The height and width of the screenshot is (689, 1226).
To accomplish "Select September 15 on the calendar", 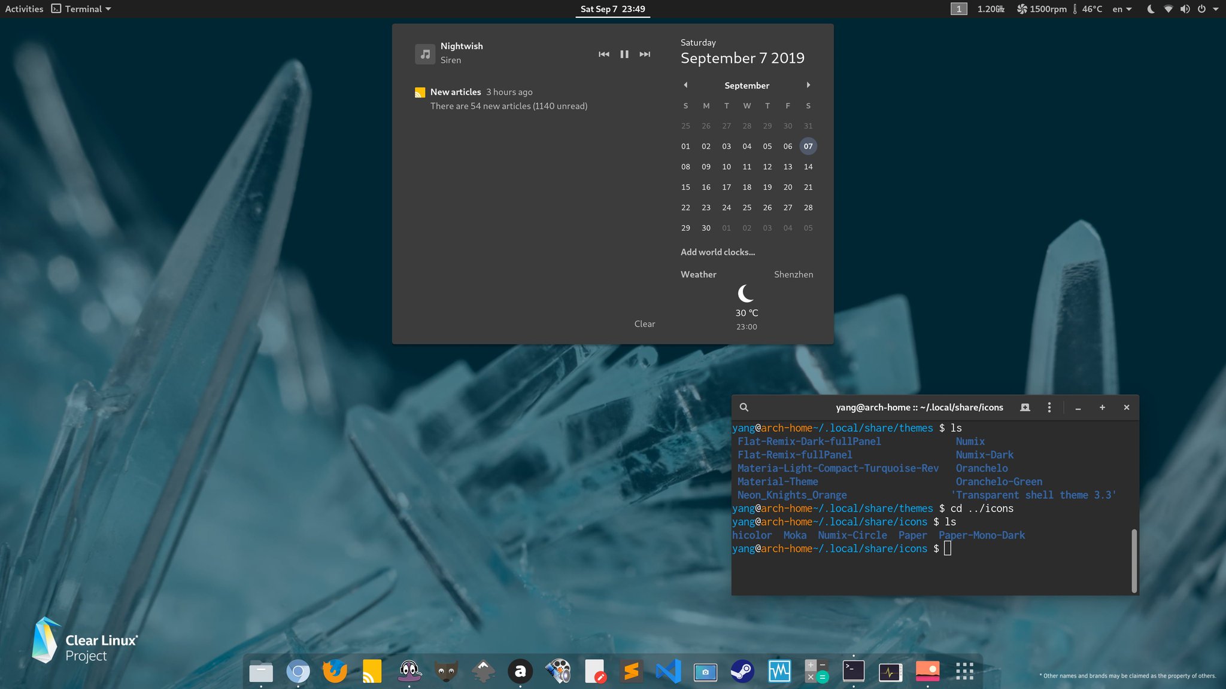I will (685, 187).
